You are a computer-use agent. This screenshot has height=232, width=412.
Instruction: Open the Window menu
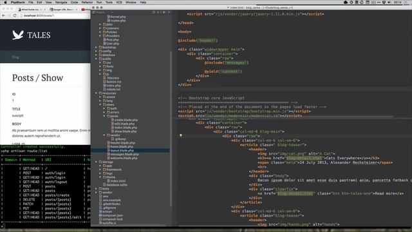pyautogui.click(x=131, y=3)
